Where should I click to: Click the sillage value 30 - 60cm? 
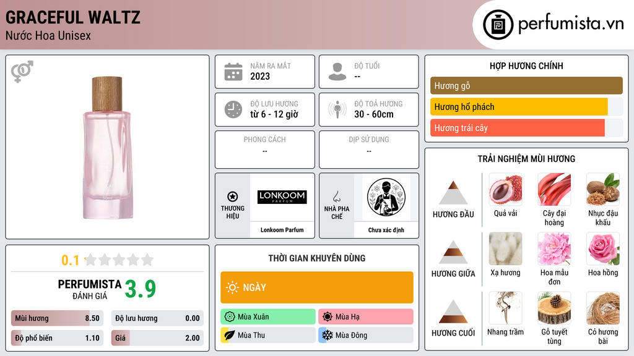tap(374, 114)
